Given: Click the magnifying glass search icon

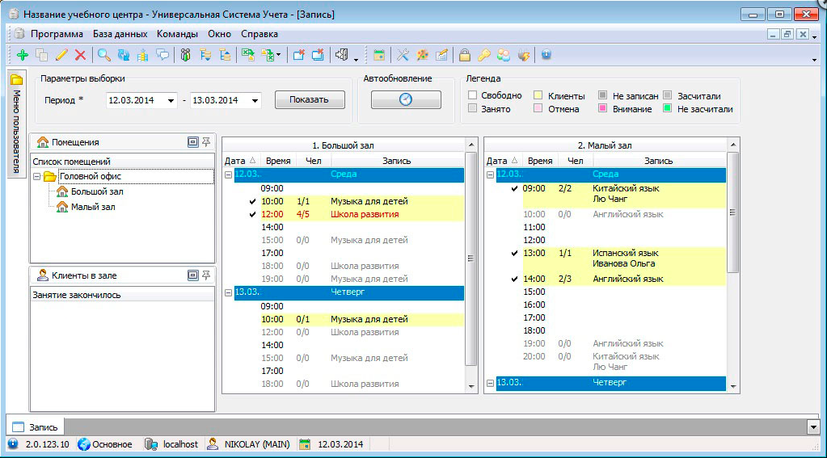Looking at the screenshot, I should [x=103, y=55].
